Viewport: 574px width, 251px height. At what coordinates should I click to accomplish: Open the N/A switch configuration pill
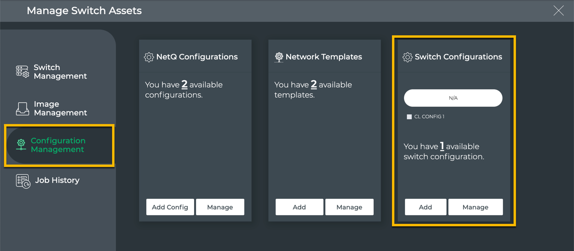(x=453, y=98)
